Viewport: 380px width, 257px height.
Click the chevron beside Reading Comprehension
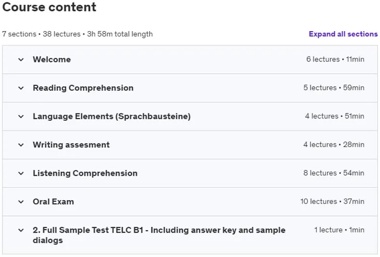tap(21, 88)
